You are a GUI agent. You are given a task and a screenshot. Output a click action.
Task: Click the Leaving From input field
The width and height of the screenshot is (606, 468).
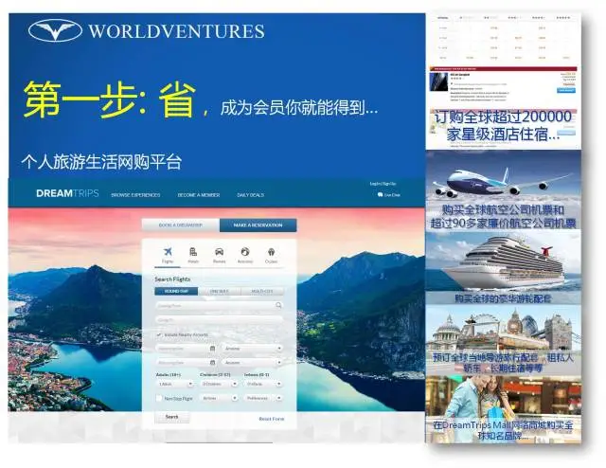click(x=219, y=306)
